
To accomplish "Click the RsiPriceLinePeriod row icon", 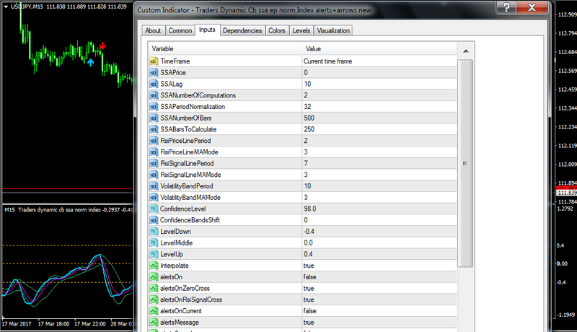I will [154, 141].
